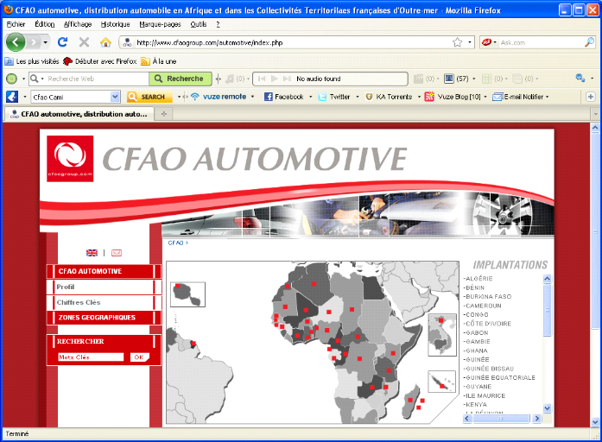Open the Profil sidebar link
602x442 pixels.
66,287
